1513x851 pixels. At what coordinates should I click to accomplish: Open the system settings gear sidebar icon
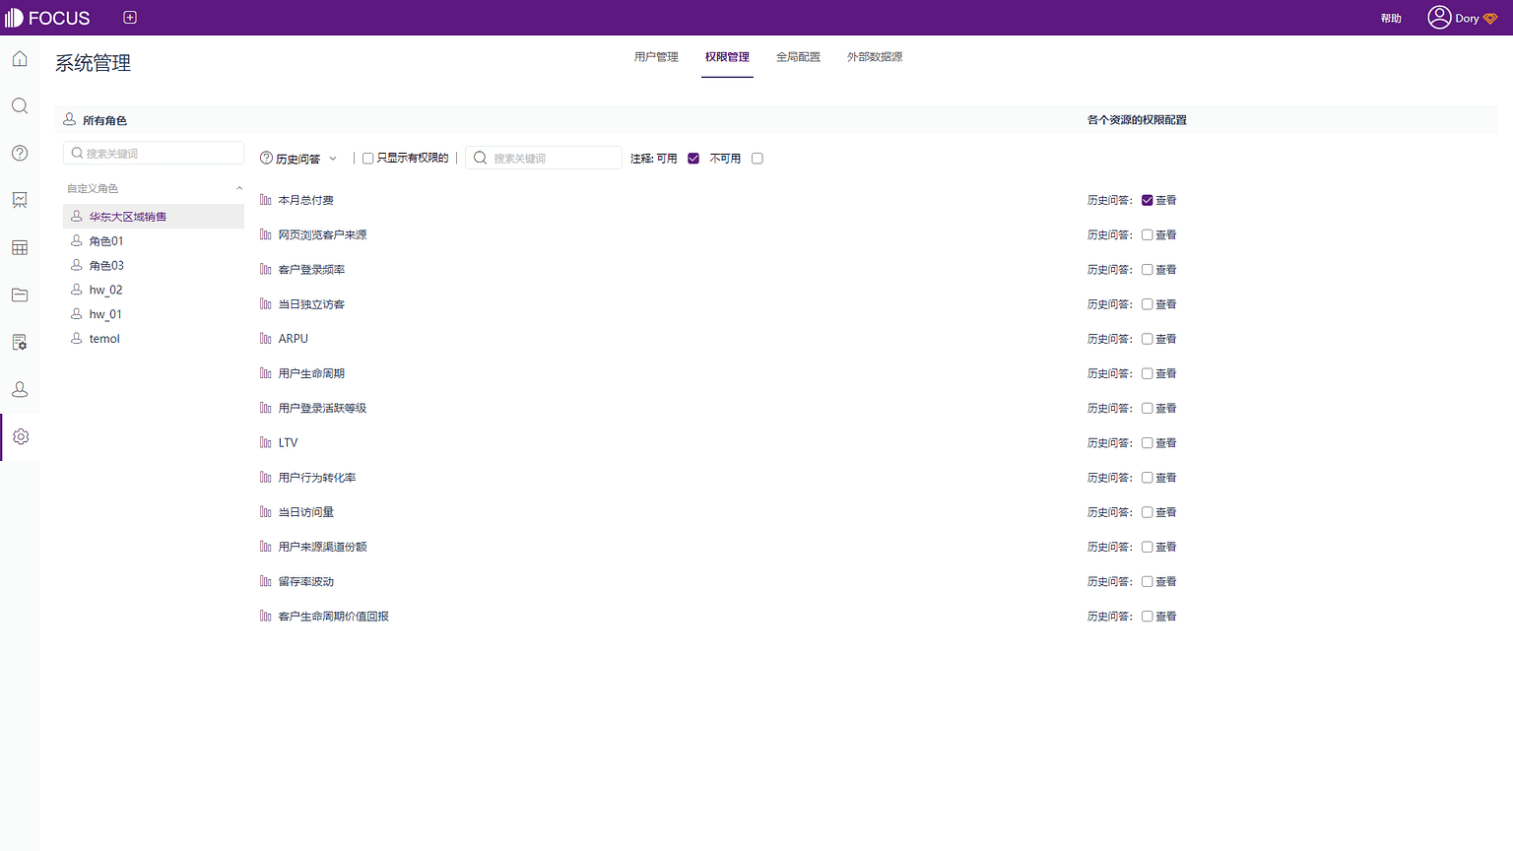pyautogui.click(x=21, y=436)
